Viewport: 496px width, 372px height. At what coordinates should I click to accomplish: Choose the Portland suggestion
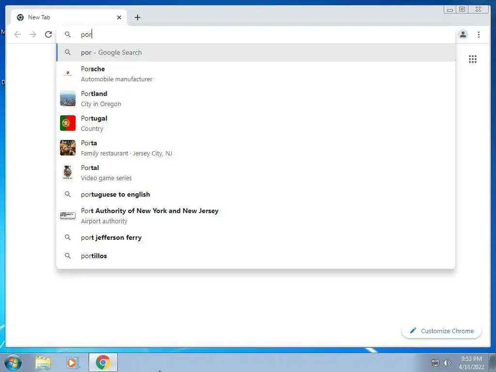(x=256, y=99)
